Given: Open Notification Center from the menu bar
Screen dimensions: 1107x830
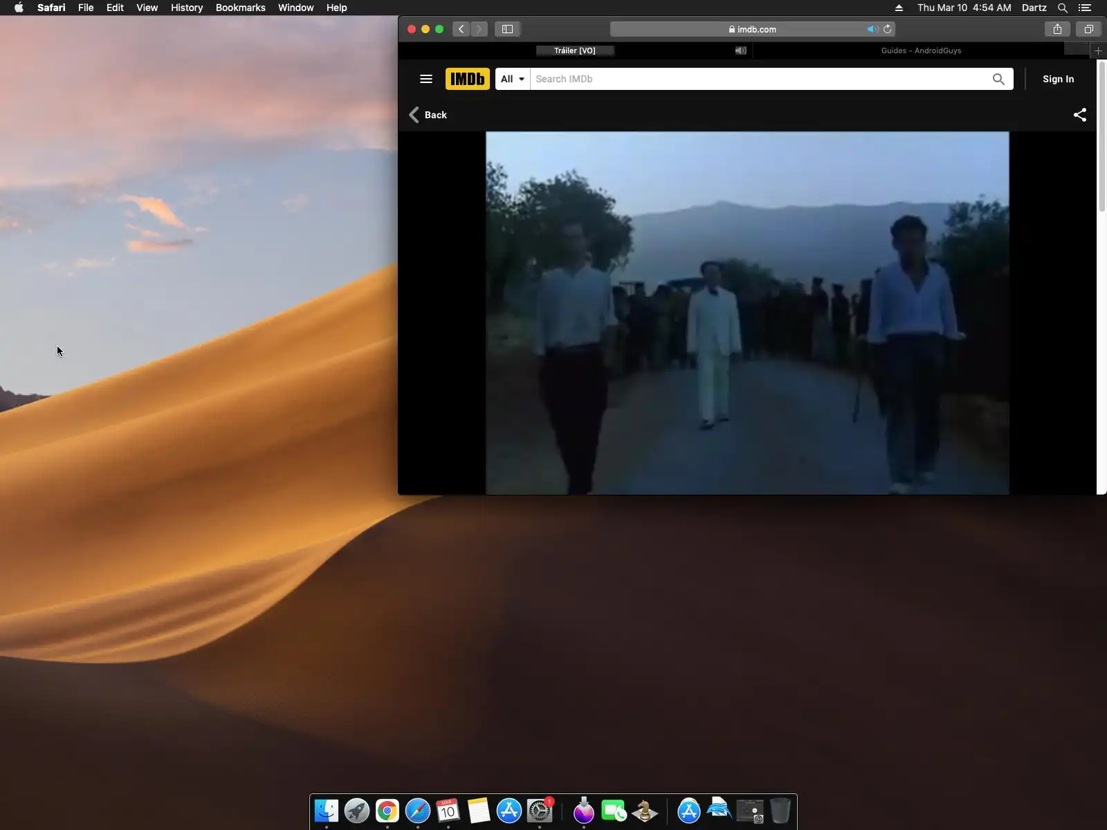Looking at the screenshot, I should click(1085, 8).
